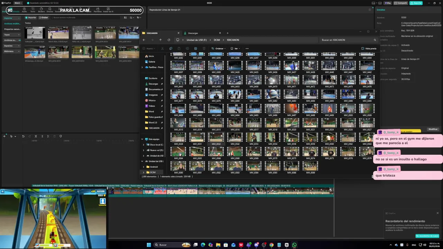Add a new tab in File Explorer
This screenshot has height=249, width=443.
coord(227,33)
